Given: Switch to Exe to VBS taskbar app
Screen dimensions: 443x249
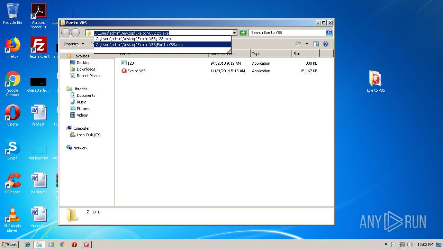Looking at the screenshot, I should coord(86,245).
